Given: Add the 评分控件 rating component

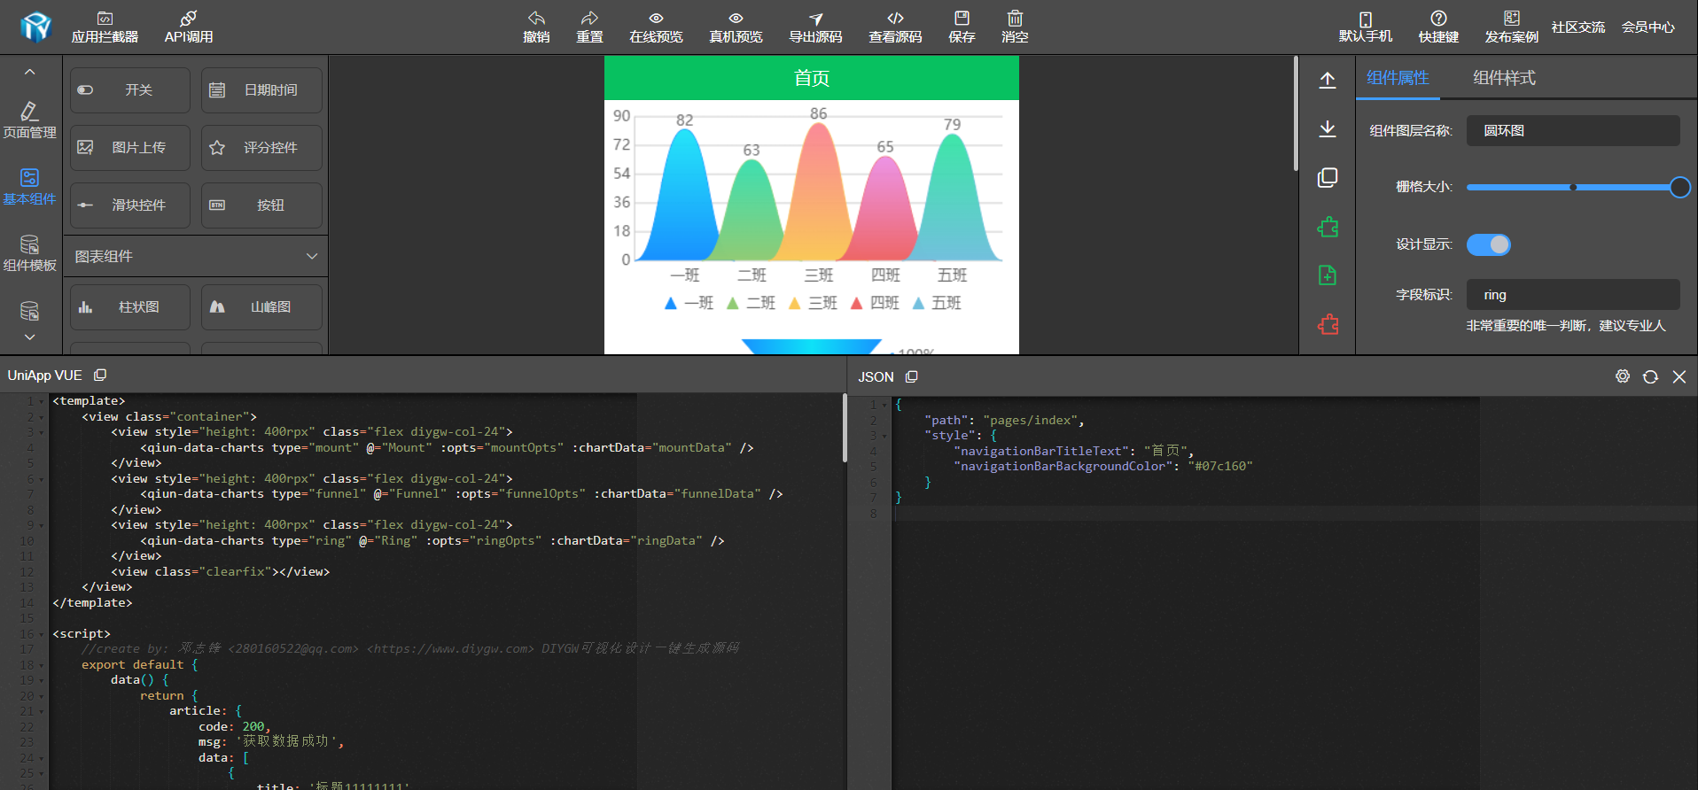Looking at the screenshot, I should click(x=261, y=148).
